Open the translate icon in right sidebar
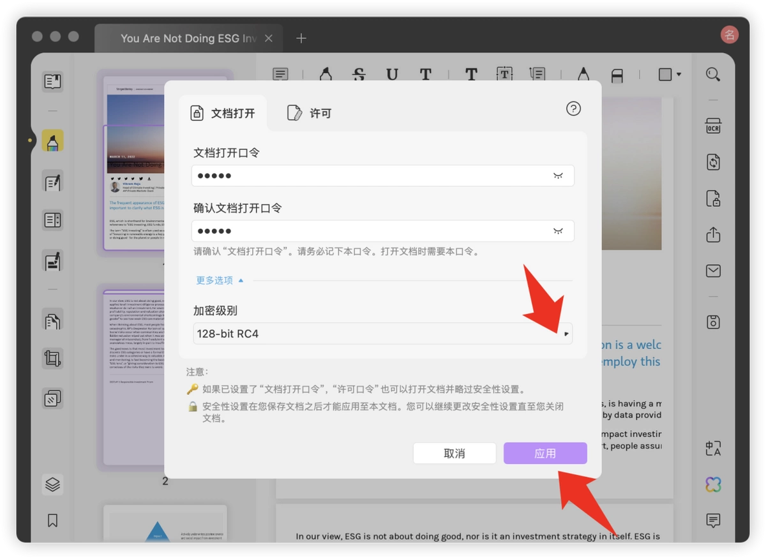 click(713, 448)
